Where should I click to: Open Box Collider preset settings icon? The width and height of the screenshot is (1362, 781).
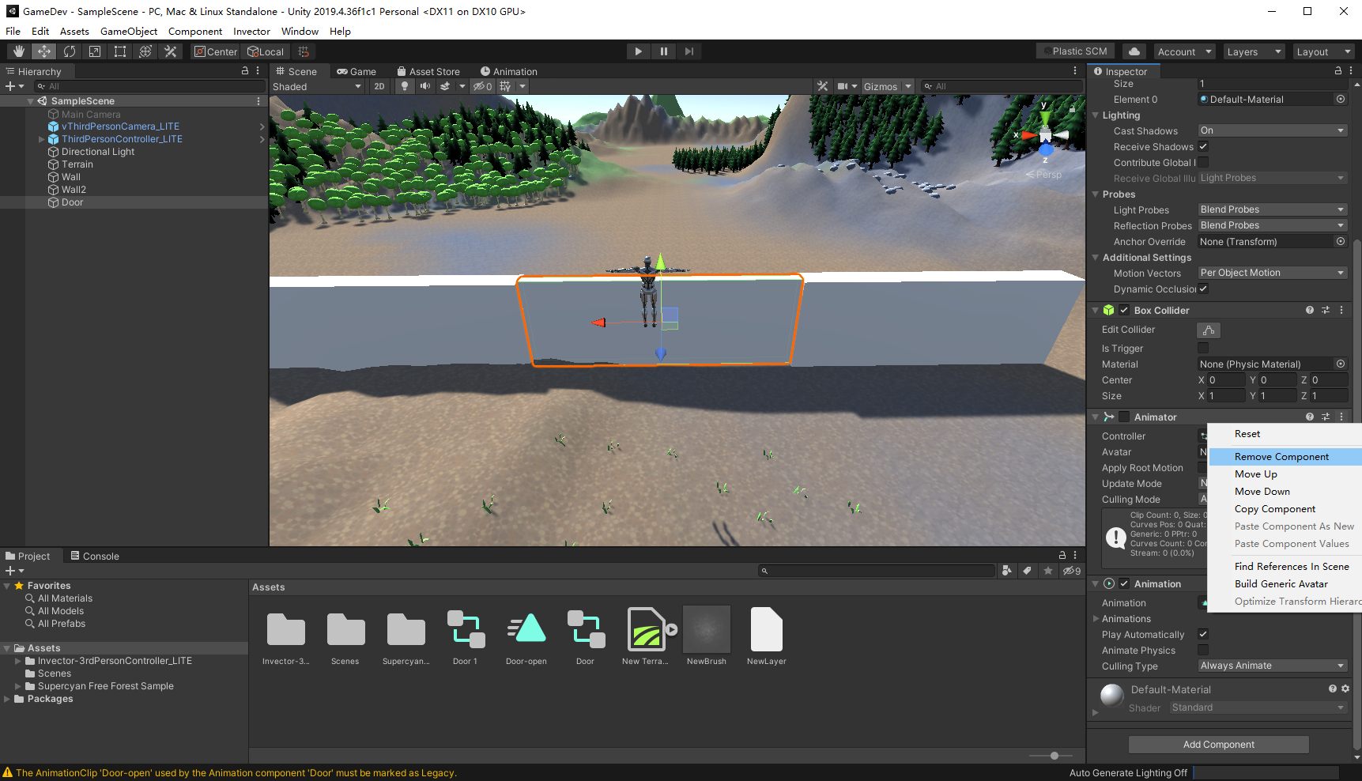pyautogui.click(x=1326, y=311)
